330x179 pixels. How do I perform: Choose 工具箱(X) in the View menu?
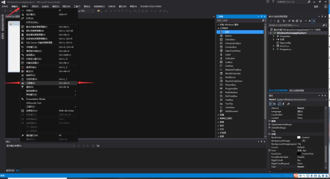click(x=31, y=83)
